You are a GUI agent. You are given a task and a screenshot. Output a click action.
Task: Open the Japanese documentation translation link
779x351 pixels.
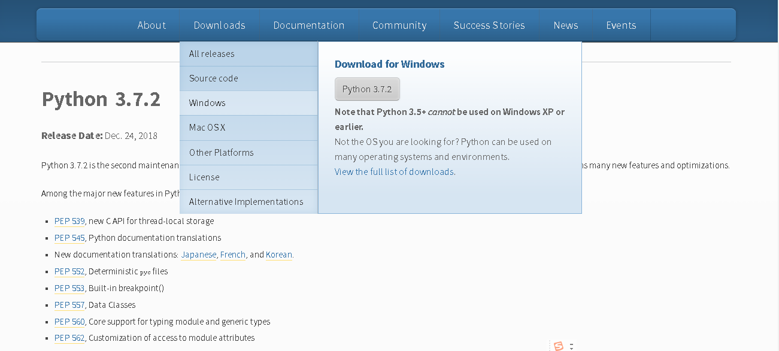[198, 255]
